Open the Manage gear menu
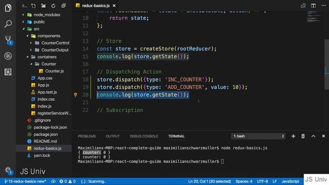The image size is (329, 185). (x=8, y=170)
